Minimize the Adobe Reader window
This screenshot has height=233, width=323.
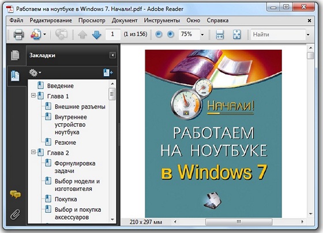click(273, 7)
